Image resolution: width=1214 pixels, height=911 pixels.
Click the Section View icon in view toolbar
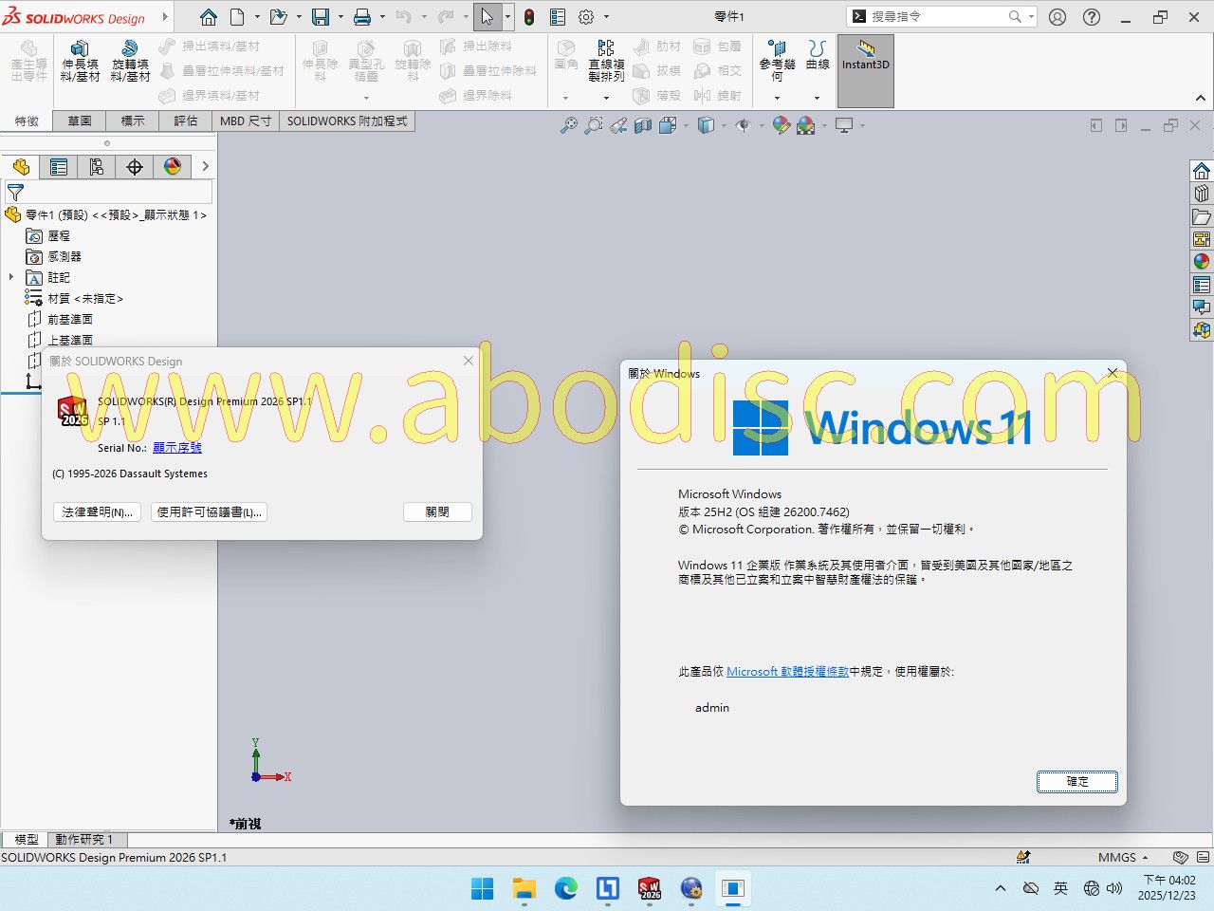pyautogui.click(x=643, y=125)
